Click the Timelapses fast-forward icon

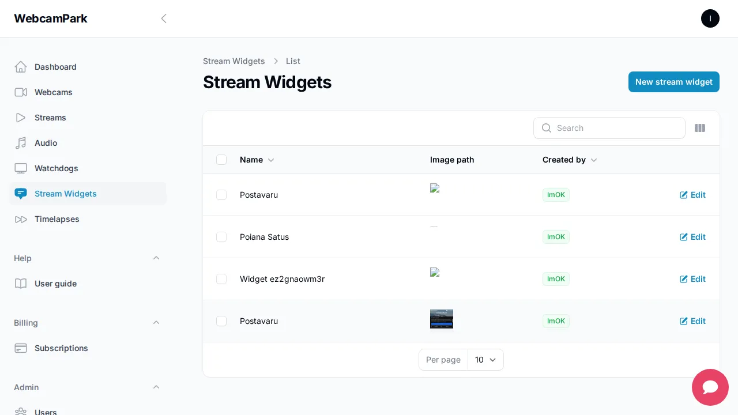tap(21, 219)
